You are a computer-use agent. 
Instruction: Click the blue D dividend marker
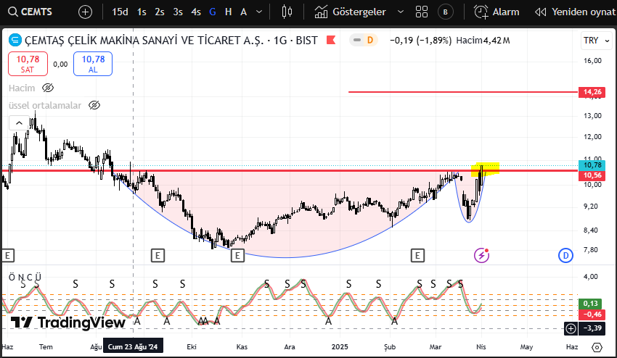pos(566,256)
